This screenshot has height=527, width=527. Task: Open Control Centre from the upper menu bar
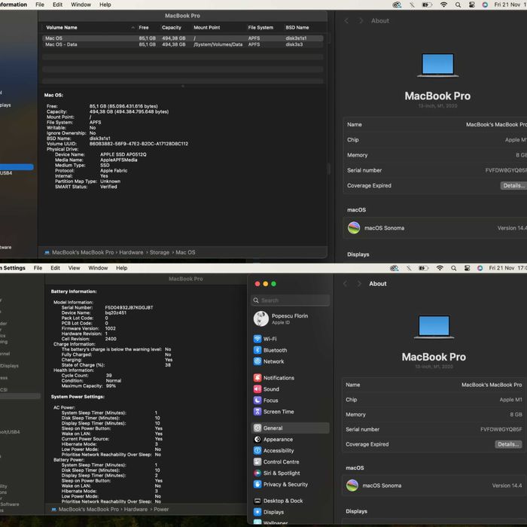click(471, 5)
